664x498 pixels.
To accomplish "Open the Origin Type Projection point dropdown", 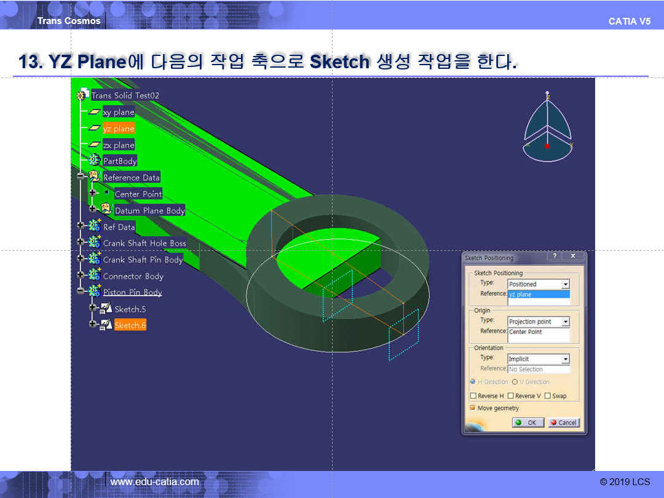I will 566,322.
